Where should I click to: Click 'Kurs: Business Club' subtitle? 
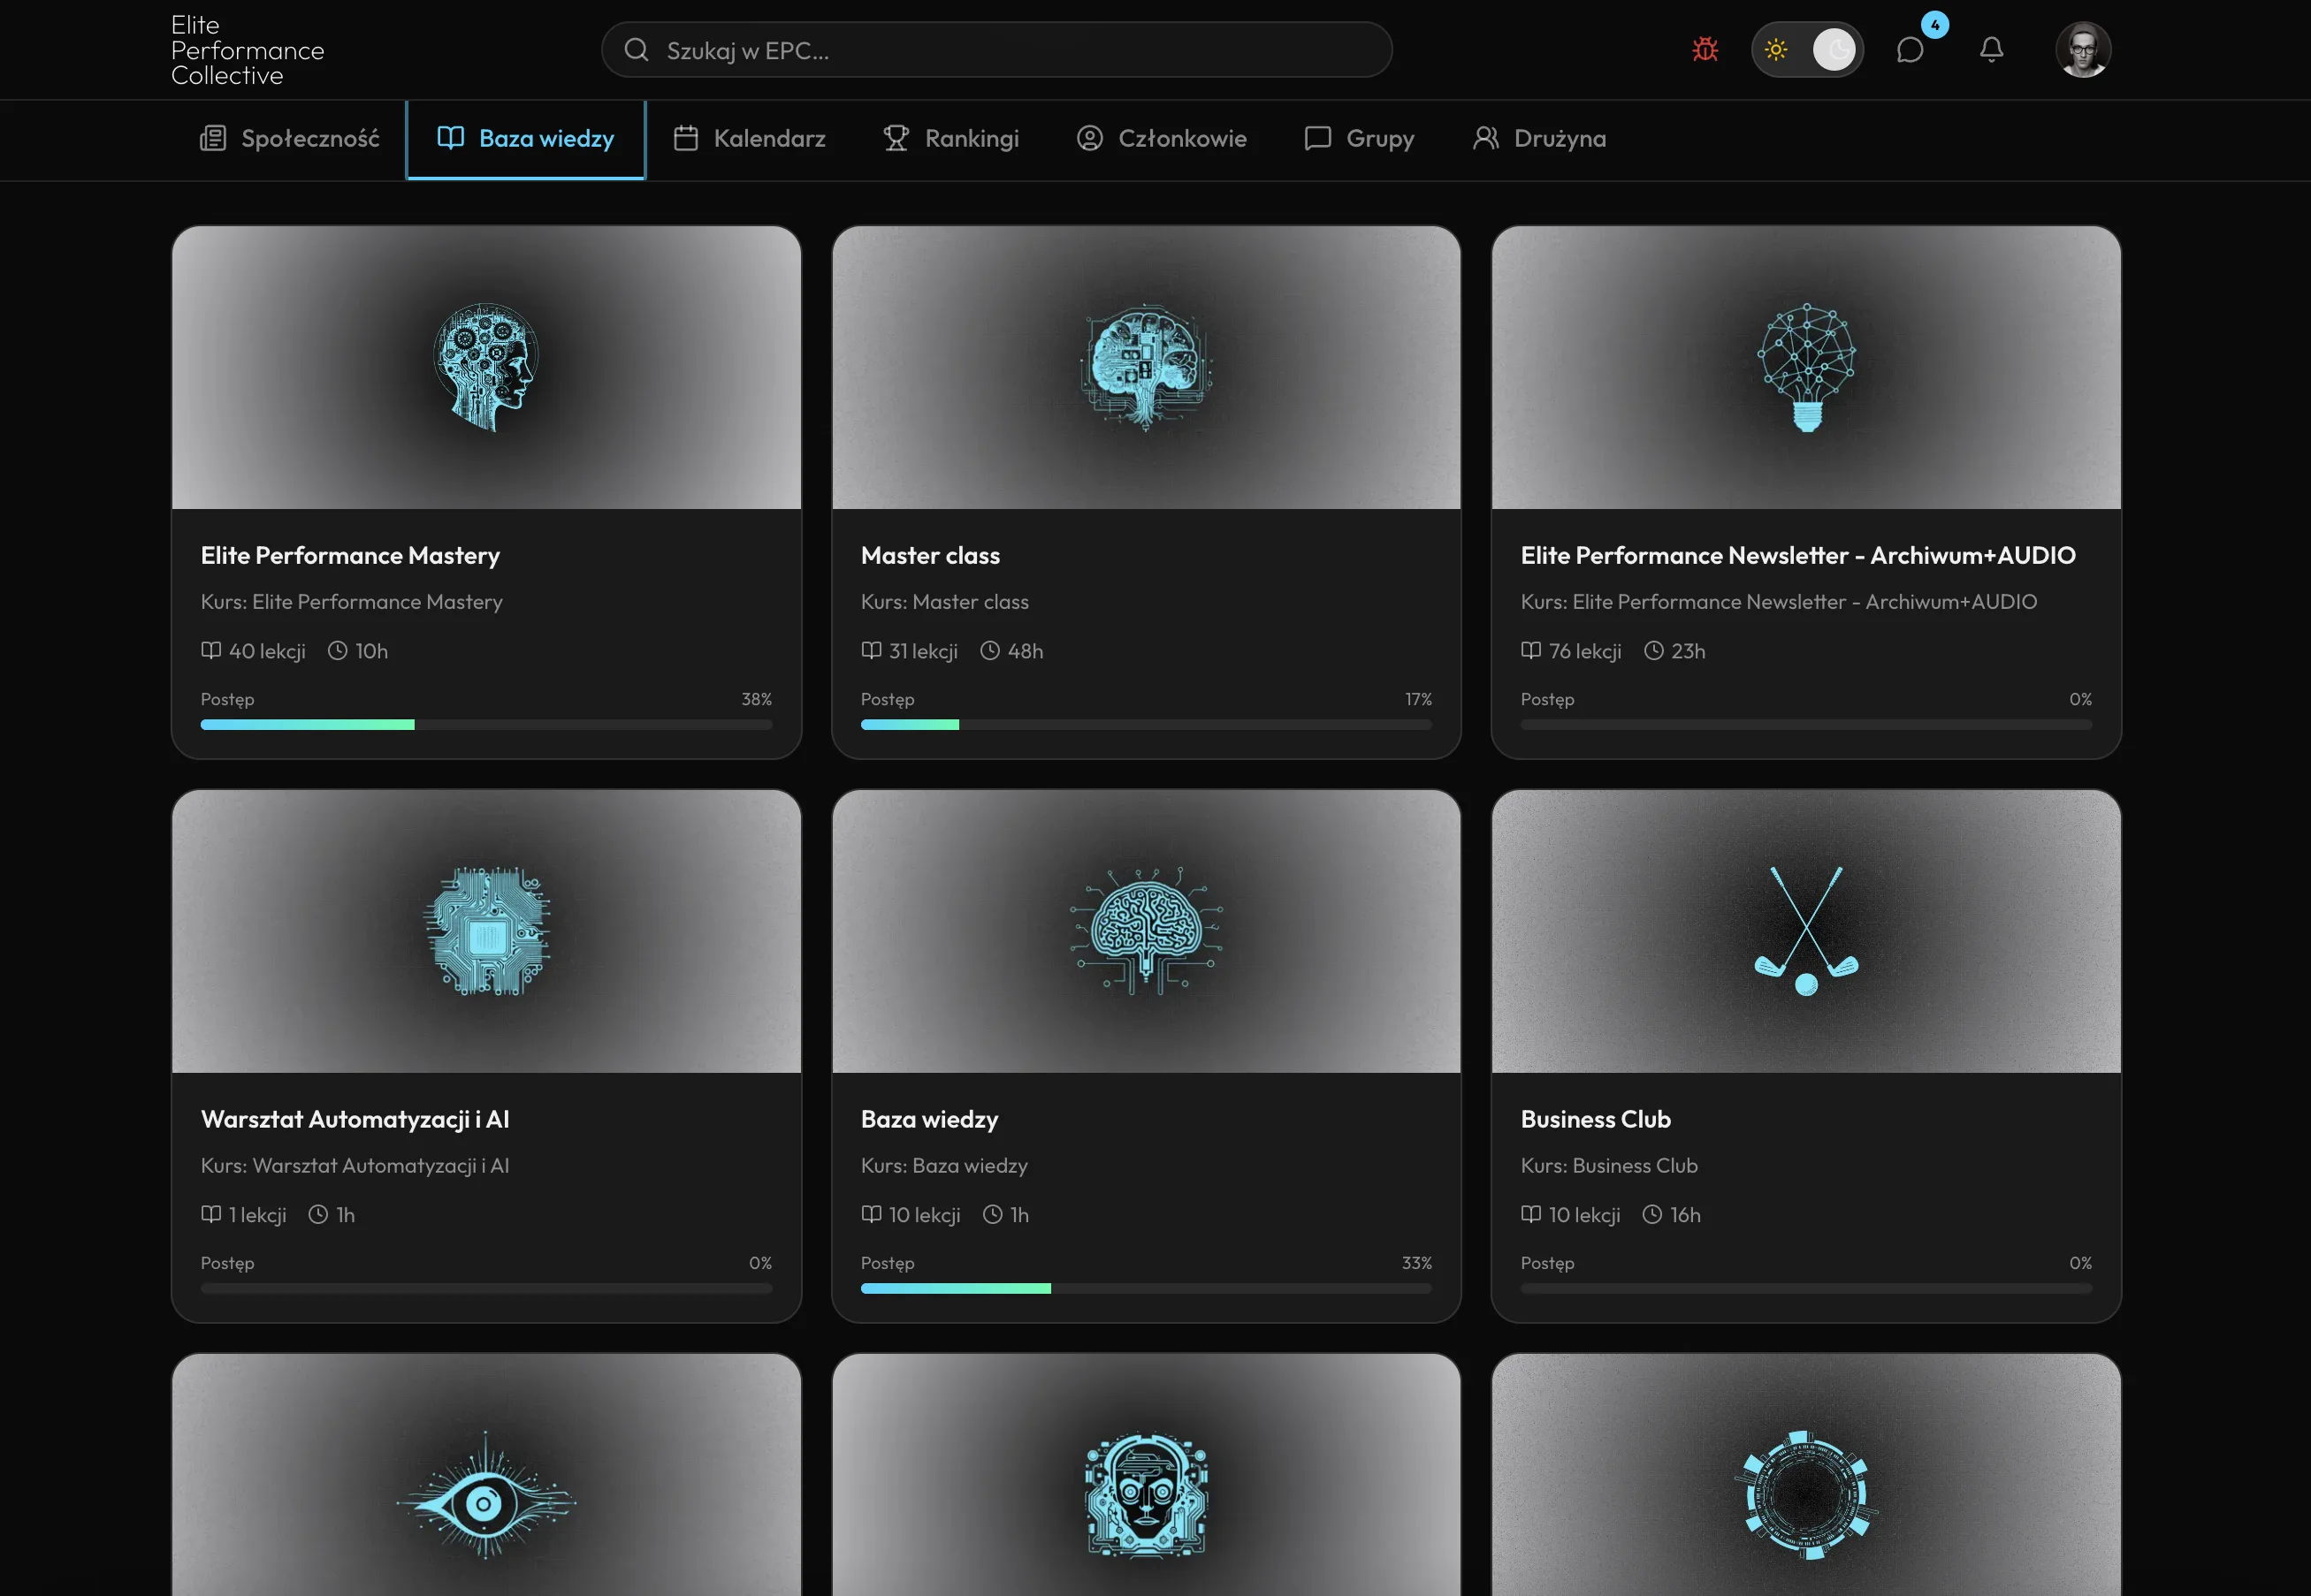(x=1609, y=1166)
